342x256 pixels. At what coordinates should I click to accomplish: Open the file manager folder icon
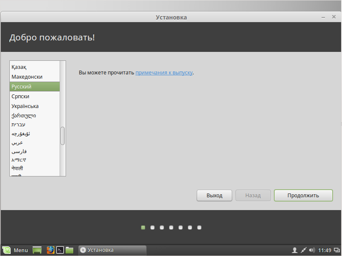[x=69, y=250]
